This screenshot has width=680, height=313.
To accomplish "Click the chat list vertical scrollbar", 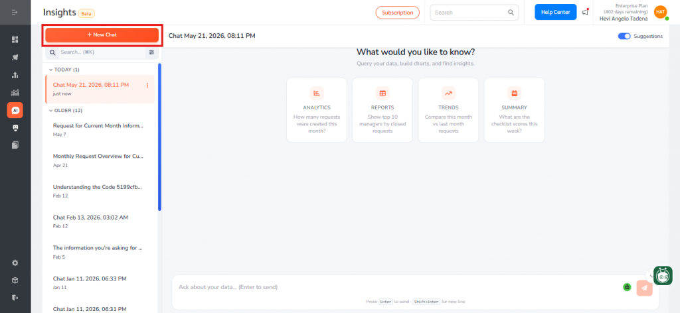I will [159, 137].
